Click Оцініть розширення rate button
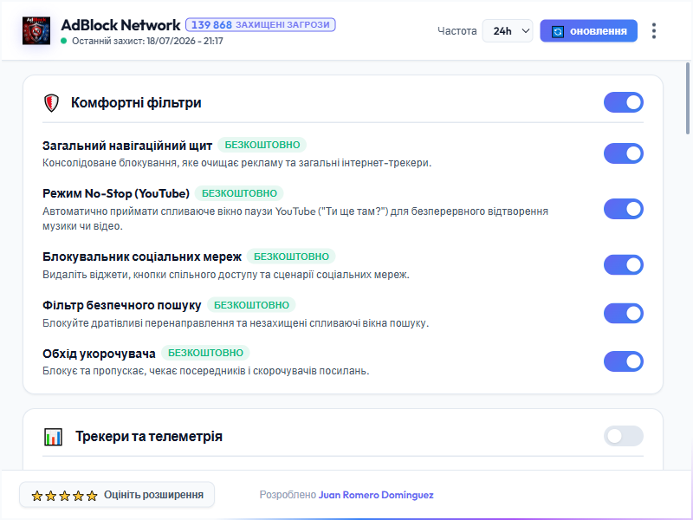693x520 pixels. (x=117, y=495)
